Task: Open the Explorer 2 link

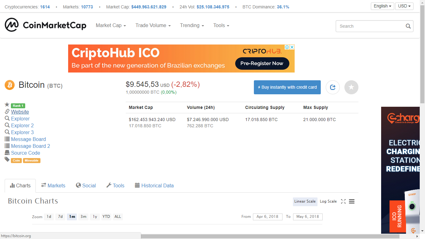Action: [x=22, y=126]
